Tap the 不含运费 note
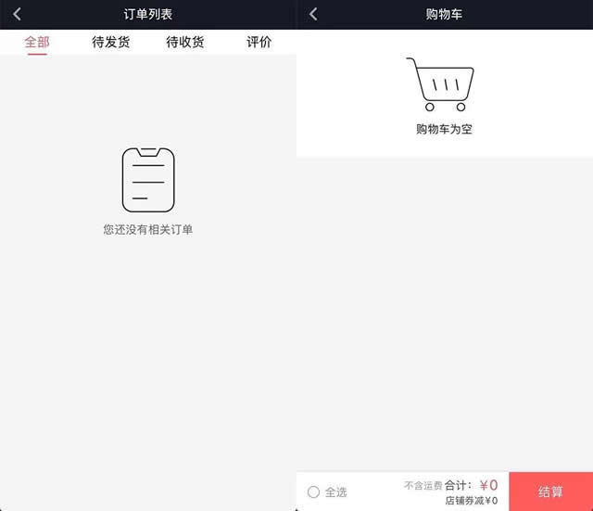This screenshot has height=511, width=593. pyautogui.click(x=423, y=485)
